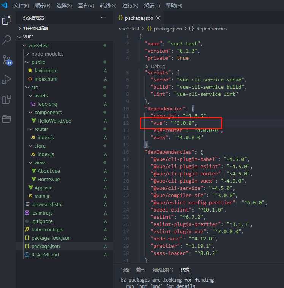Open the Edit (编辑) menu

[43, 5]
